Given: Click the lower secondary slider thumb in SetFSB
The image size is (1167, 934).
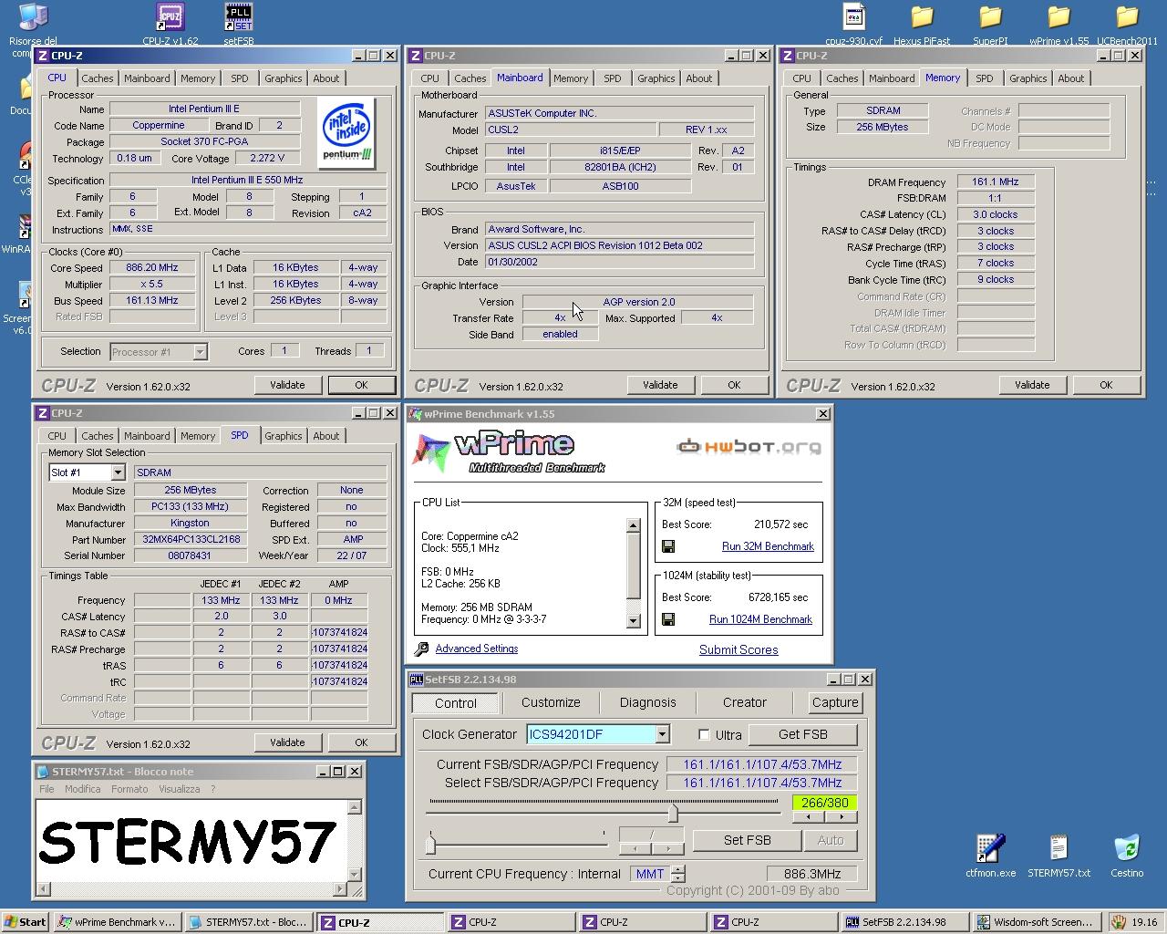Looking at the screenshot, I should tap(430, 843).
